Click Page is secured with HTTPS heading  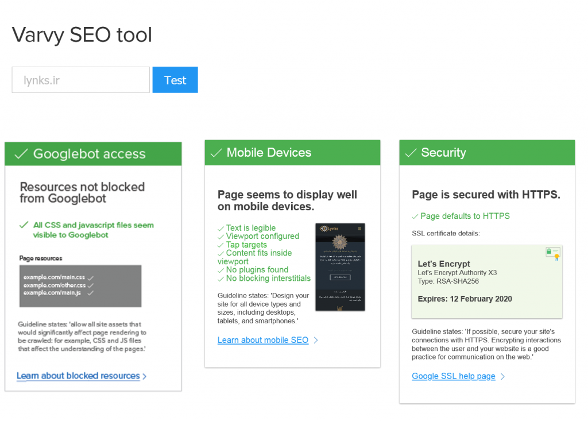486,194
